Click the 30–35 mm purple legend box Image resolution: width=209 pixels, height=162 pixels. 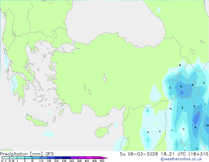pyautogui.click(x=74, y=158)
